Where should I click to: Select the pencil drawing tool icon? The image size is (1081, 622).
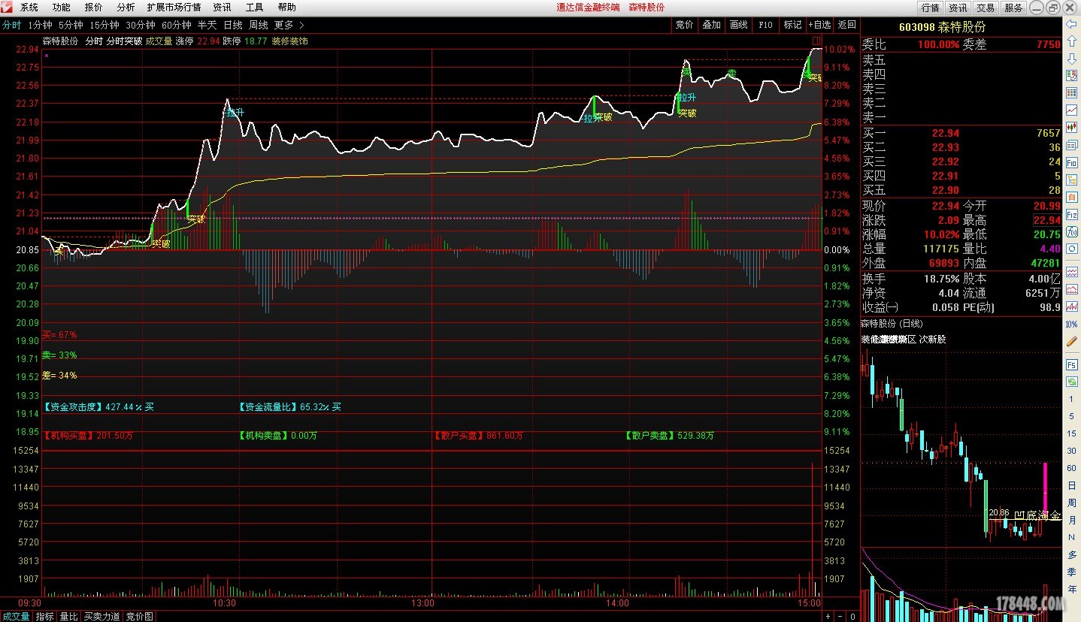(1071, 341)
